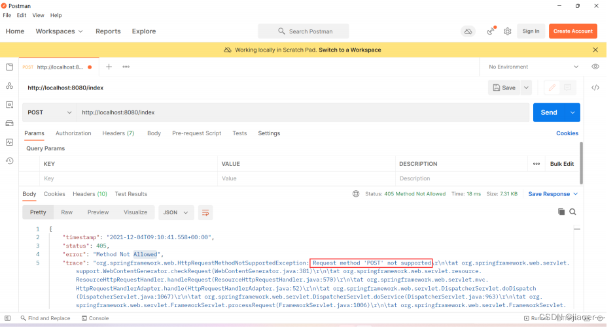Open the Pre-request Script tab
The width and height of the screenshot is (615, 328).
point(196,134)
